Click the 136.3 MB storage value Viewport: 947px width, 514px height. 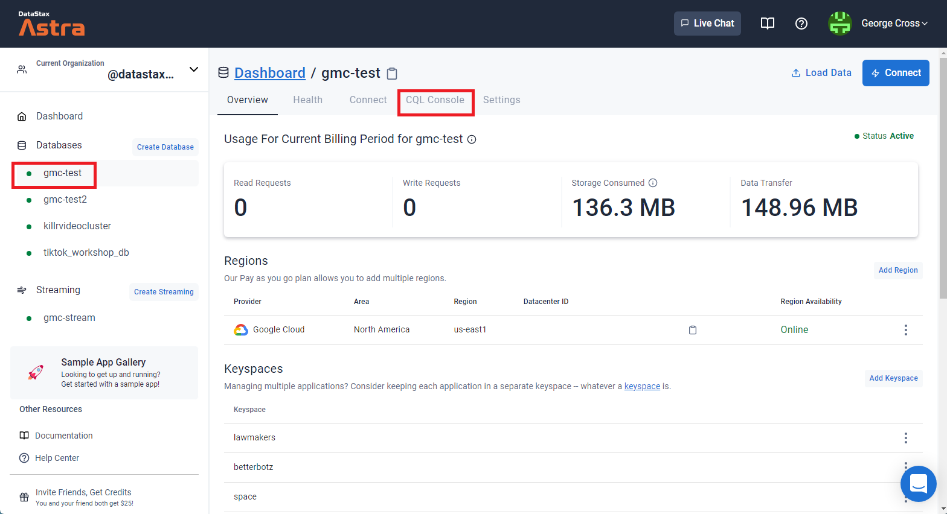(x=623, y=208)
